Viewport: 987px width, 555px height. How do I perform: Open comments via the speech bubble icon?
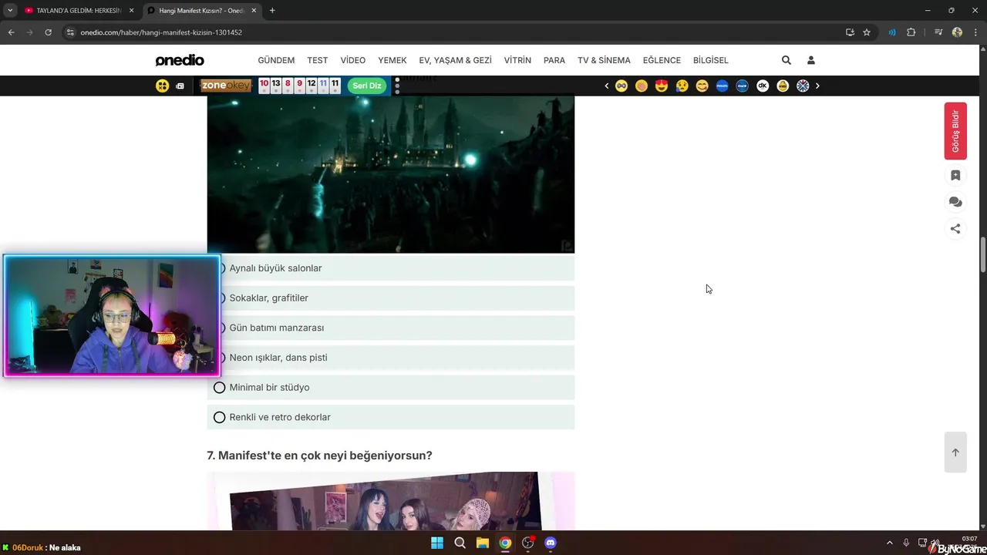pyautogui.click(x=955, y=202)
